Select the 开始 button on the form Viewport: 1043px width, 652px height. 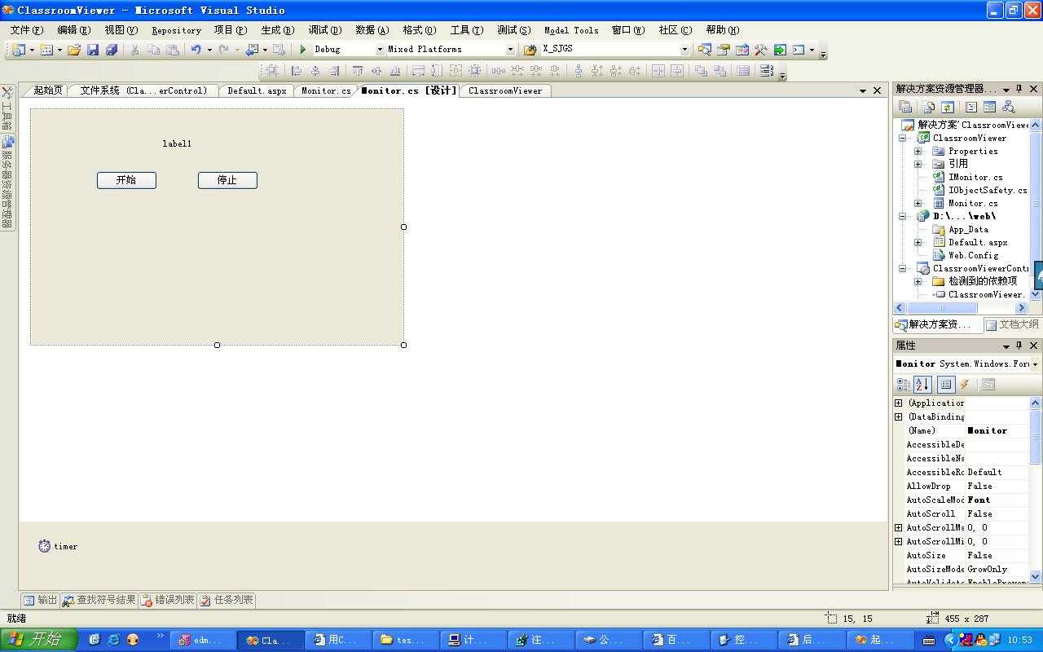pyautogui.click(x=126, y=180)
